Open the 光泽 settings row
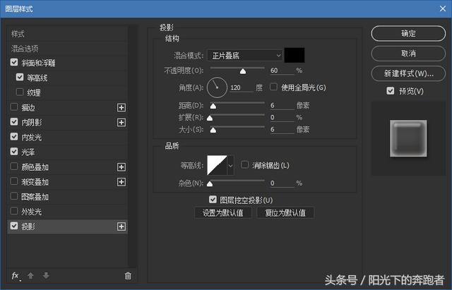This screenshot has width=452, height=290. pyautogui.click(x=67, y=152)
